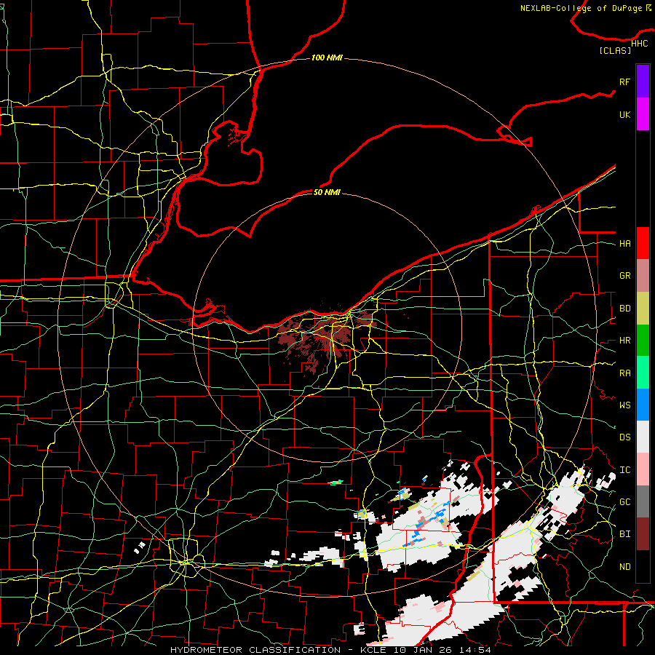655x655 pixels.
Task: Click the white DS legend swatch
Action: pyautogui.click(x=643, y=437)
